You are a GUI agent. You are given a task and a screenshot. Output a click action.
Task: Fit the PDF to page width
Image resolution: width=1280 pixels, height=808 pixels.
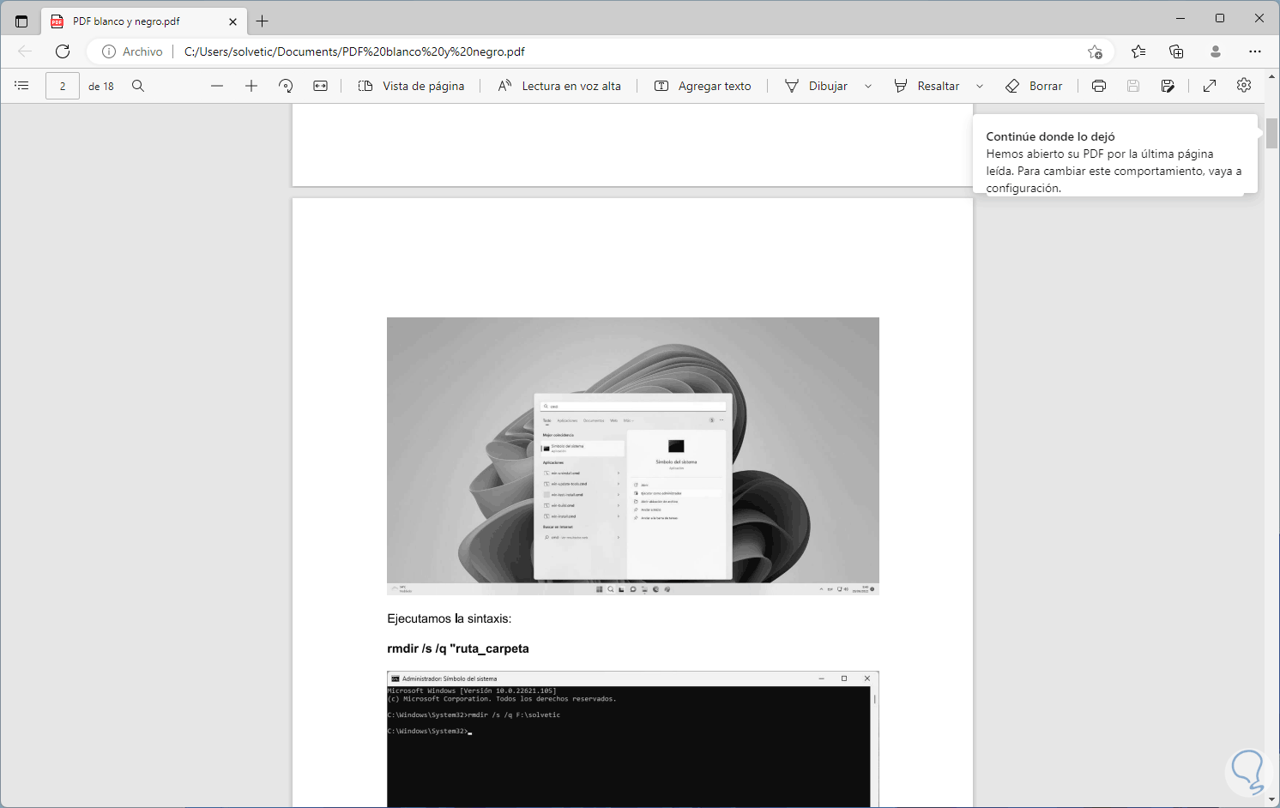pyautogui.click(x=320, y=86)
